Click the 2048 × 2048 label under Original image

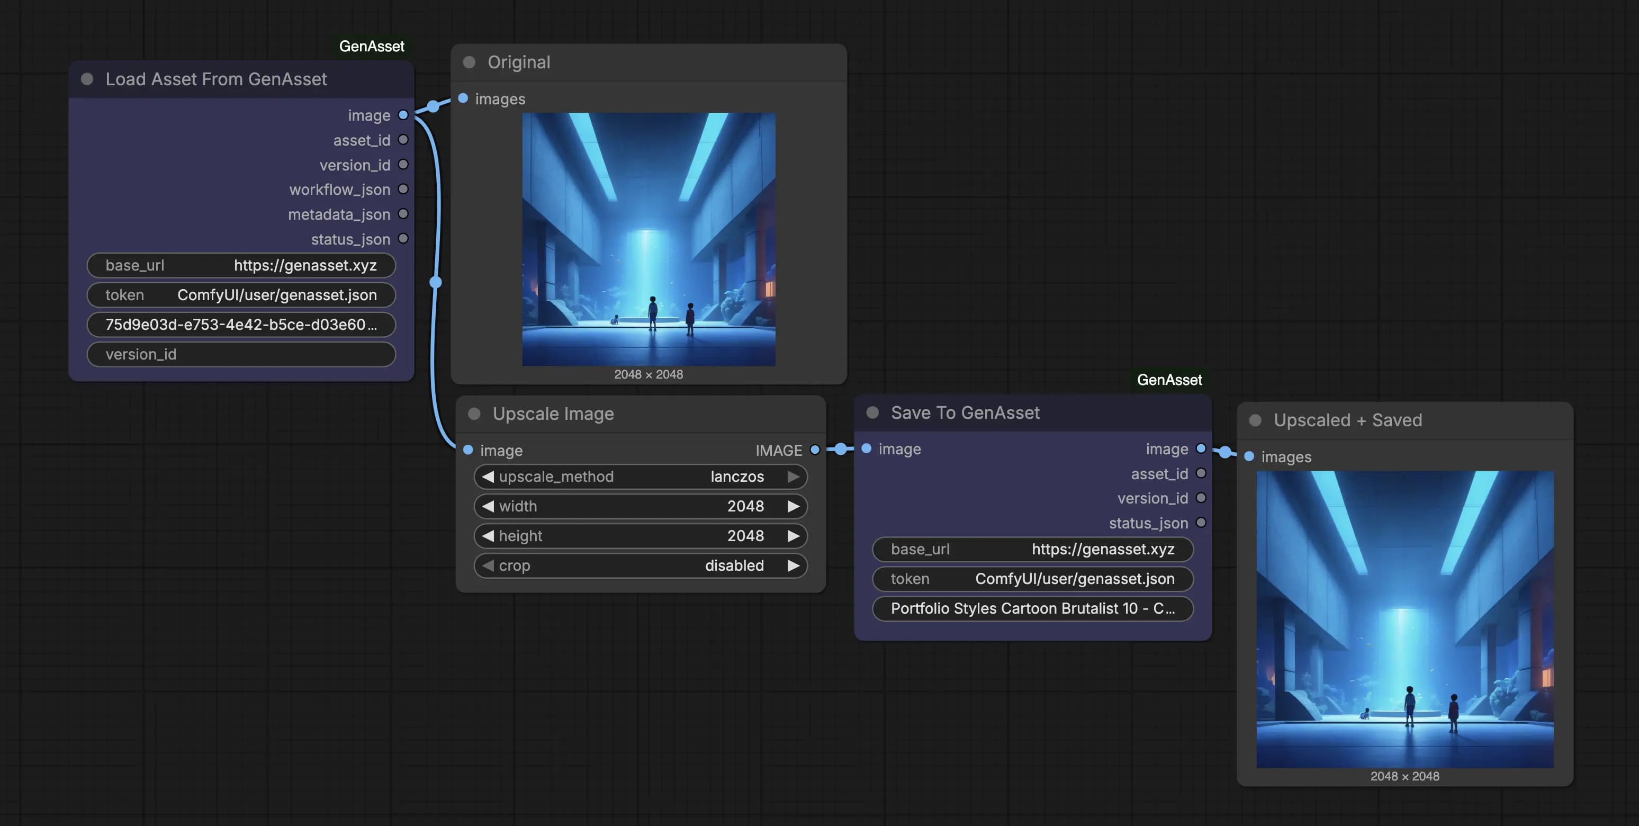(x=649, y=375)
